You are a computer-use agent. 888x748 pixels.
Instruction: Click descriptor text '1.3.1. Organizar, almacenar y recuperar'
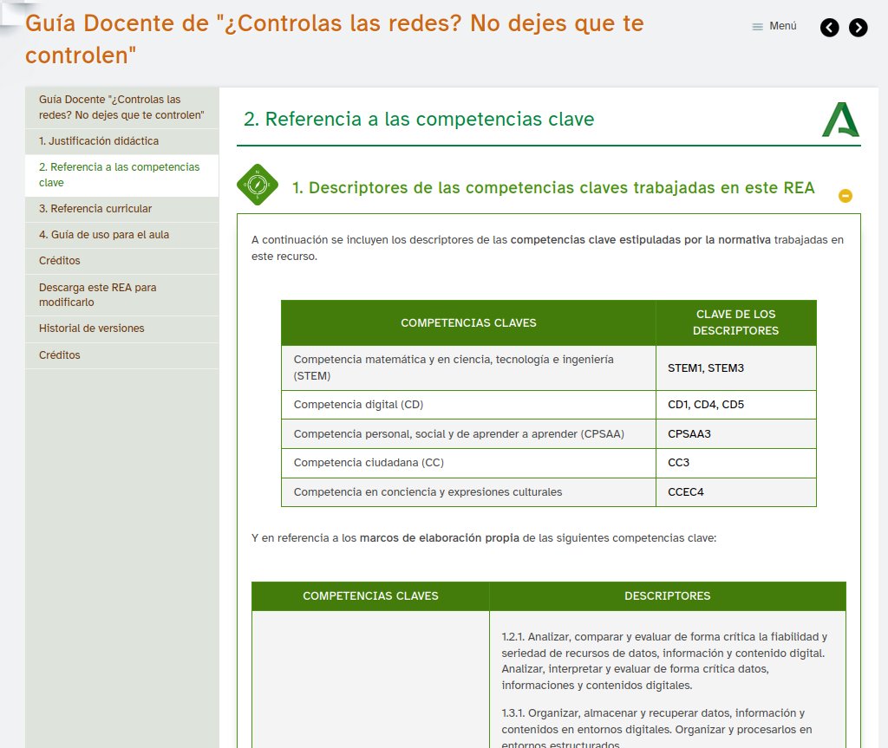click(657, 729)
